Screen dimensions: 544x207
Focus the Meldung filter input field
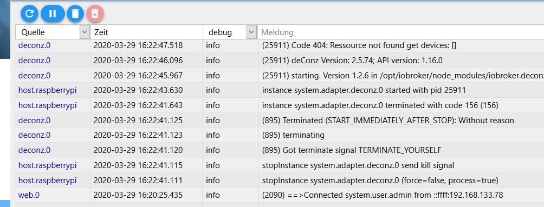point(401,32)
